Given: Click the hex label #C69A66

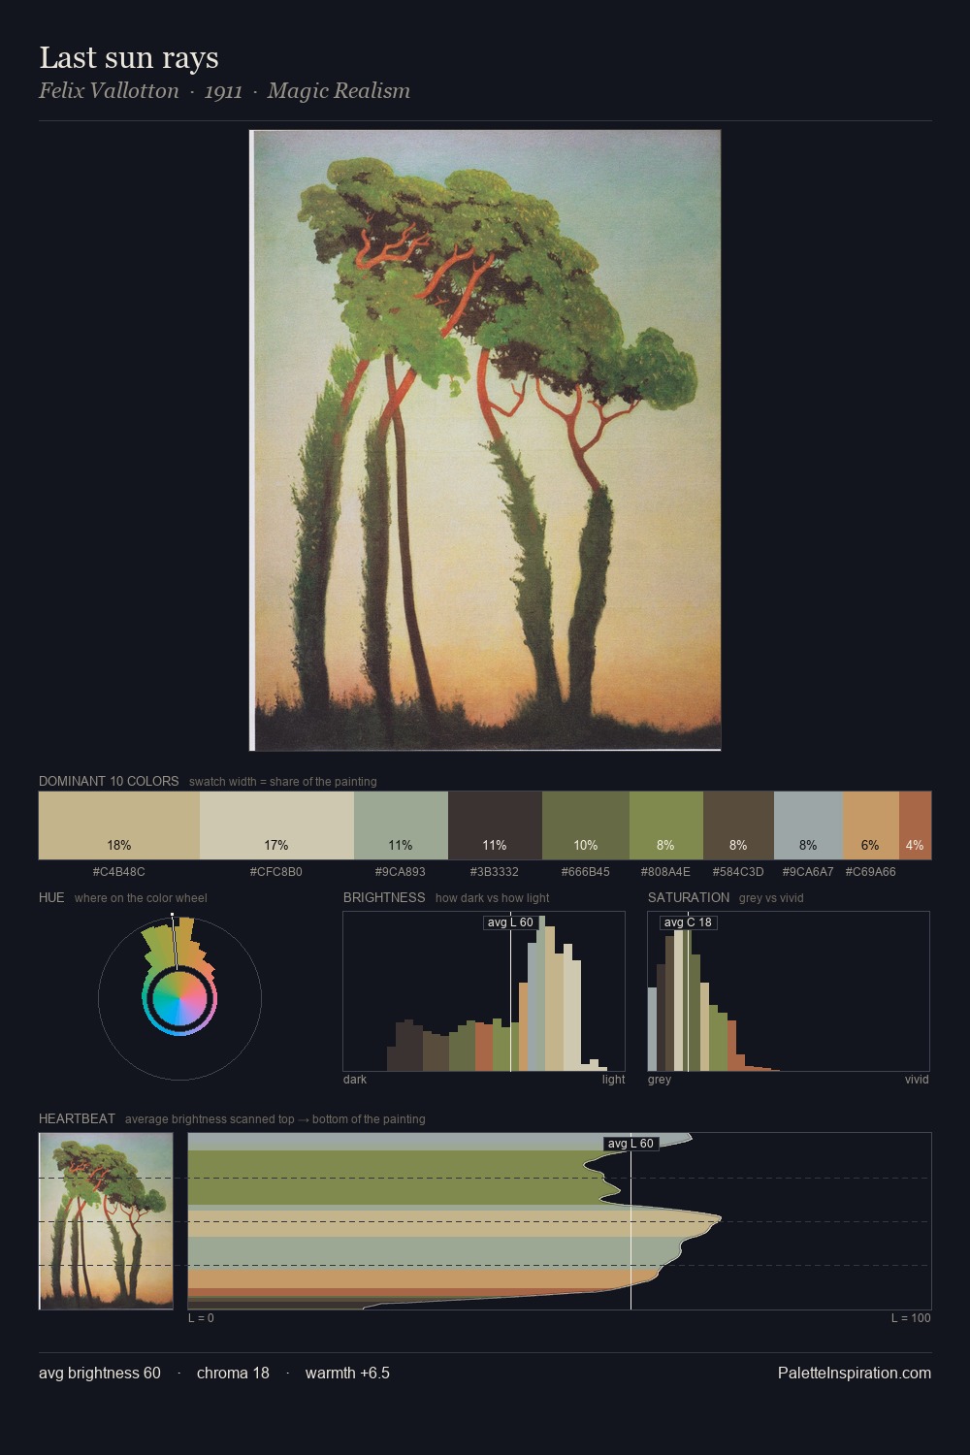Looking at the screenshot, I should tap(871, 872).
